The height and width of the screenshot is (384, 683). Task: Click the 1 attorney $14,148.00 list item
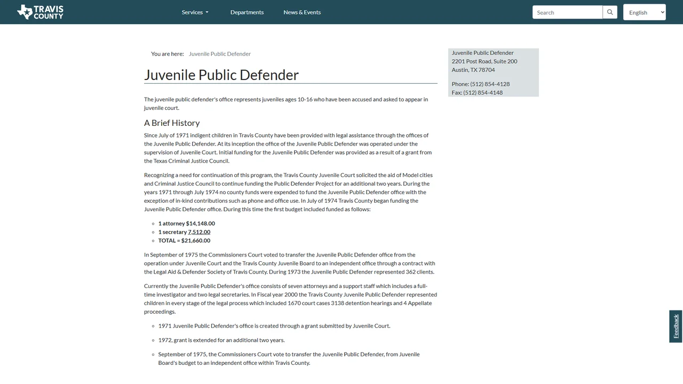coord(187,223)
